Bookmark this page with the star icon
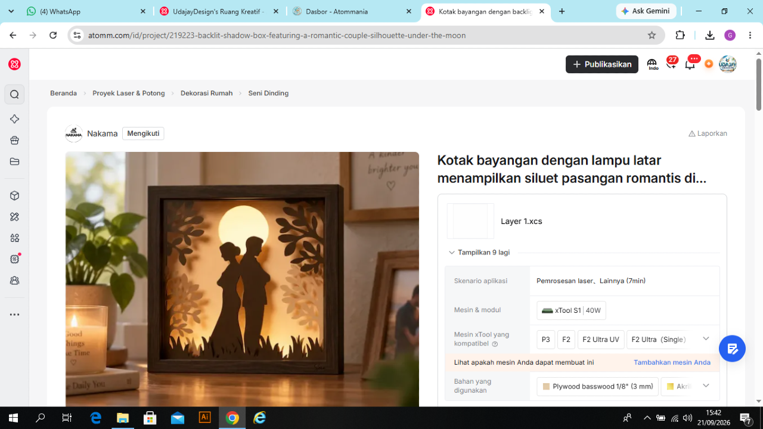Image resolution: width=763 pixels, height=429 pixels. (x=652, y=35)
